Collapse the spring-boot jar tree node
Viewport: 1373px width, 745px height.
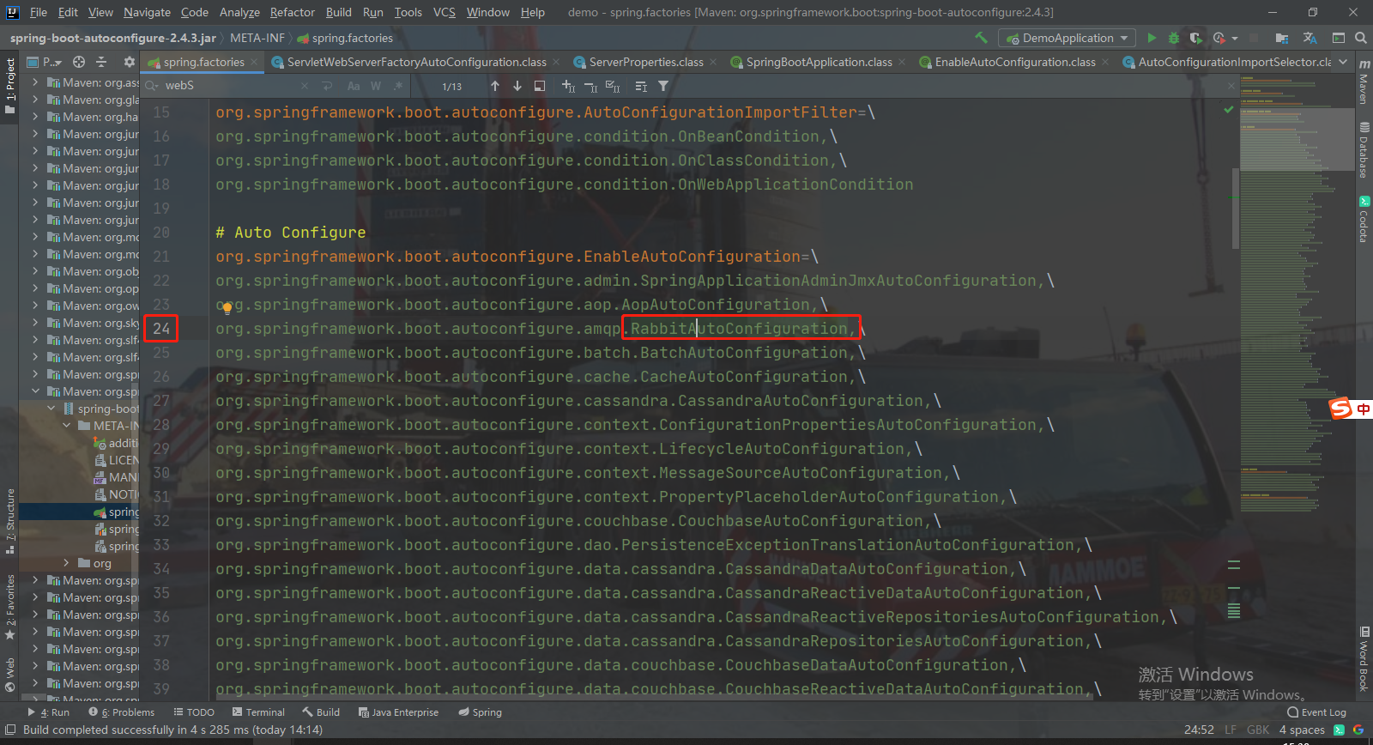(x=51, y=409)
